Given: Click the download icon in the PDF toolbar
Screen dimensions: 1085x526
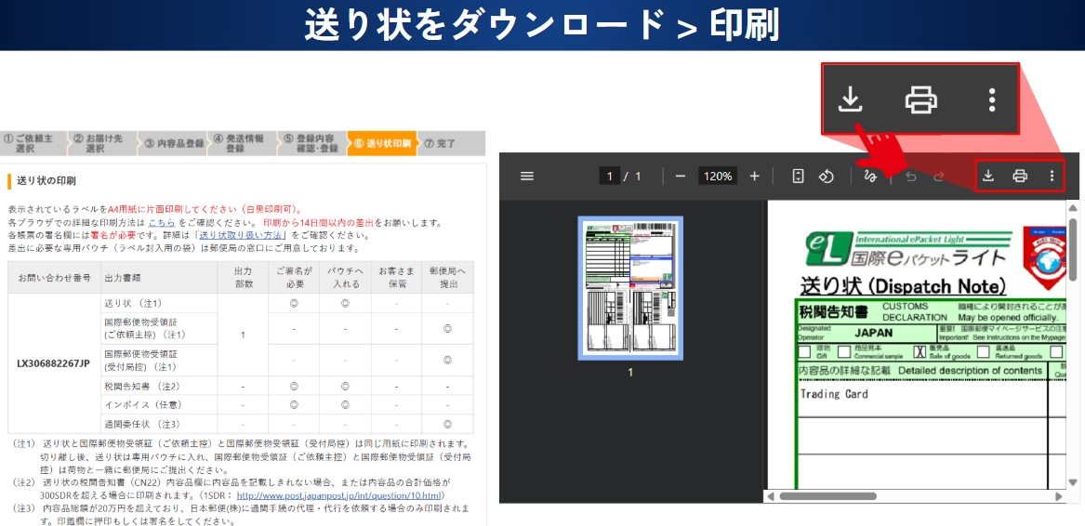Looking at the screenshot, I should (x=988, y=176).
